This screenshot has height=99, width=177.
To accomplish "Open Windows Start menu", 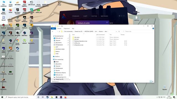I will tap(2, 97).
